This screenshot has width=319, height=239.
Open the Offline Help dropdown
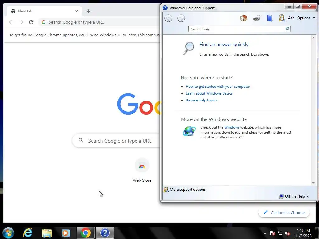pos(294,196)
